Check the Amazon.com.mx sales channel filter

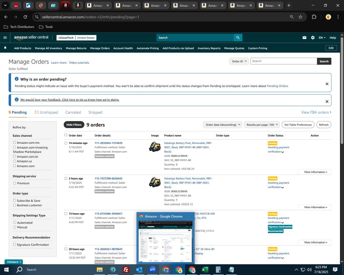(x=15, y=143)
